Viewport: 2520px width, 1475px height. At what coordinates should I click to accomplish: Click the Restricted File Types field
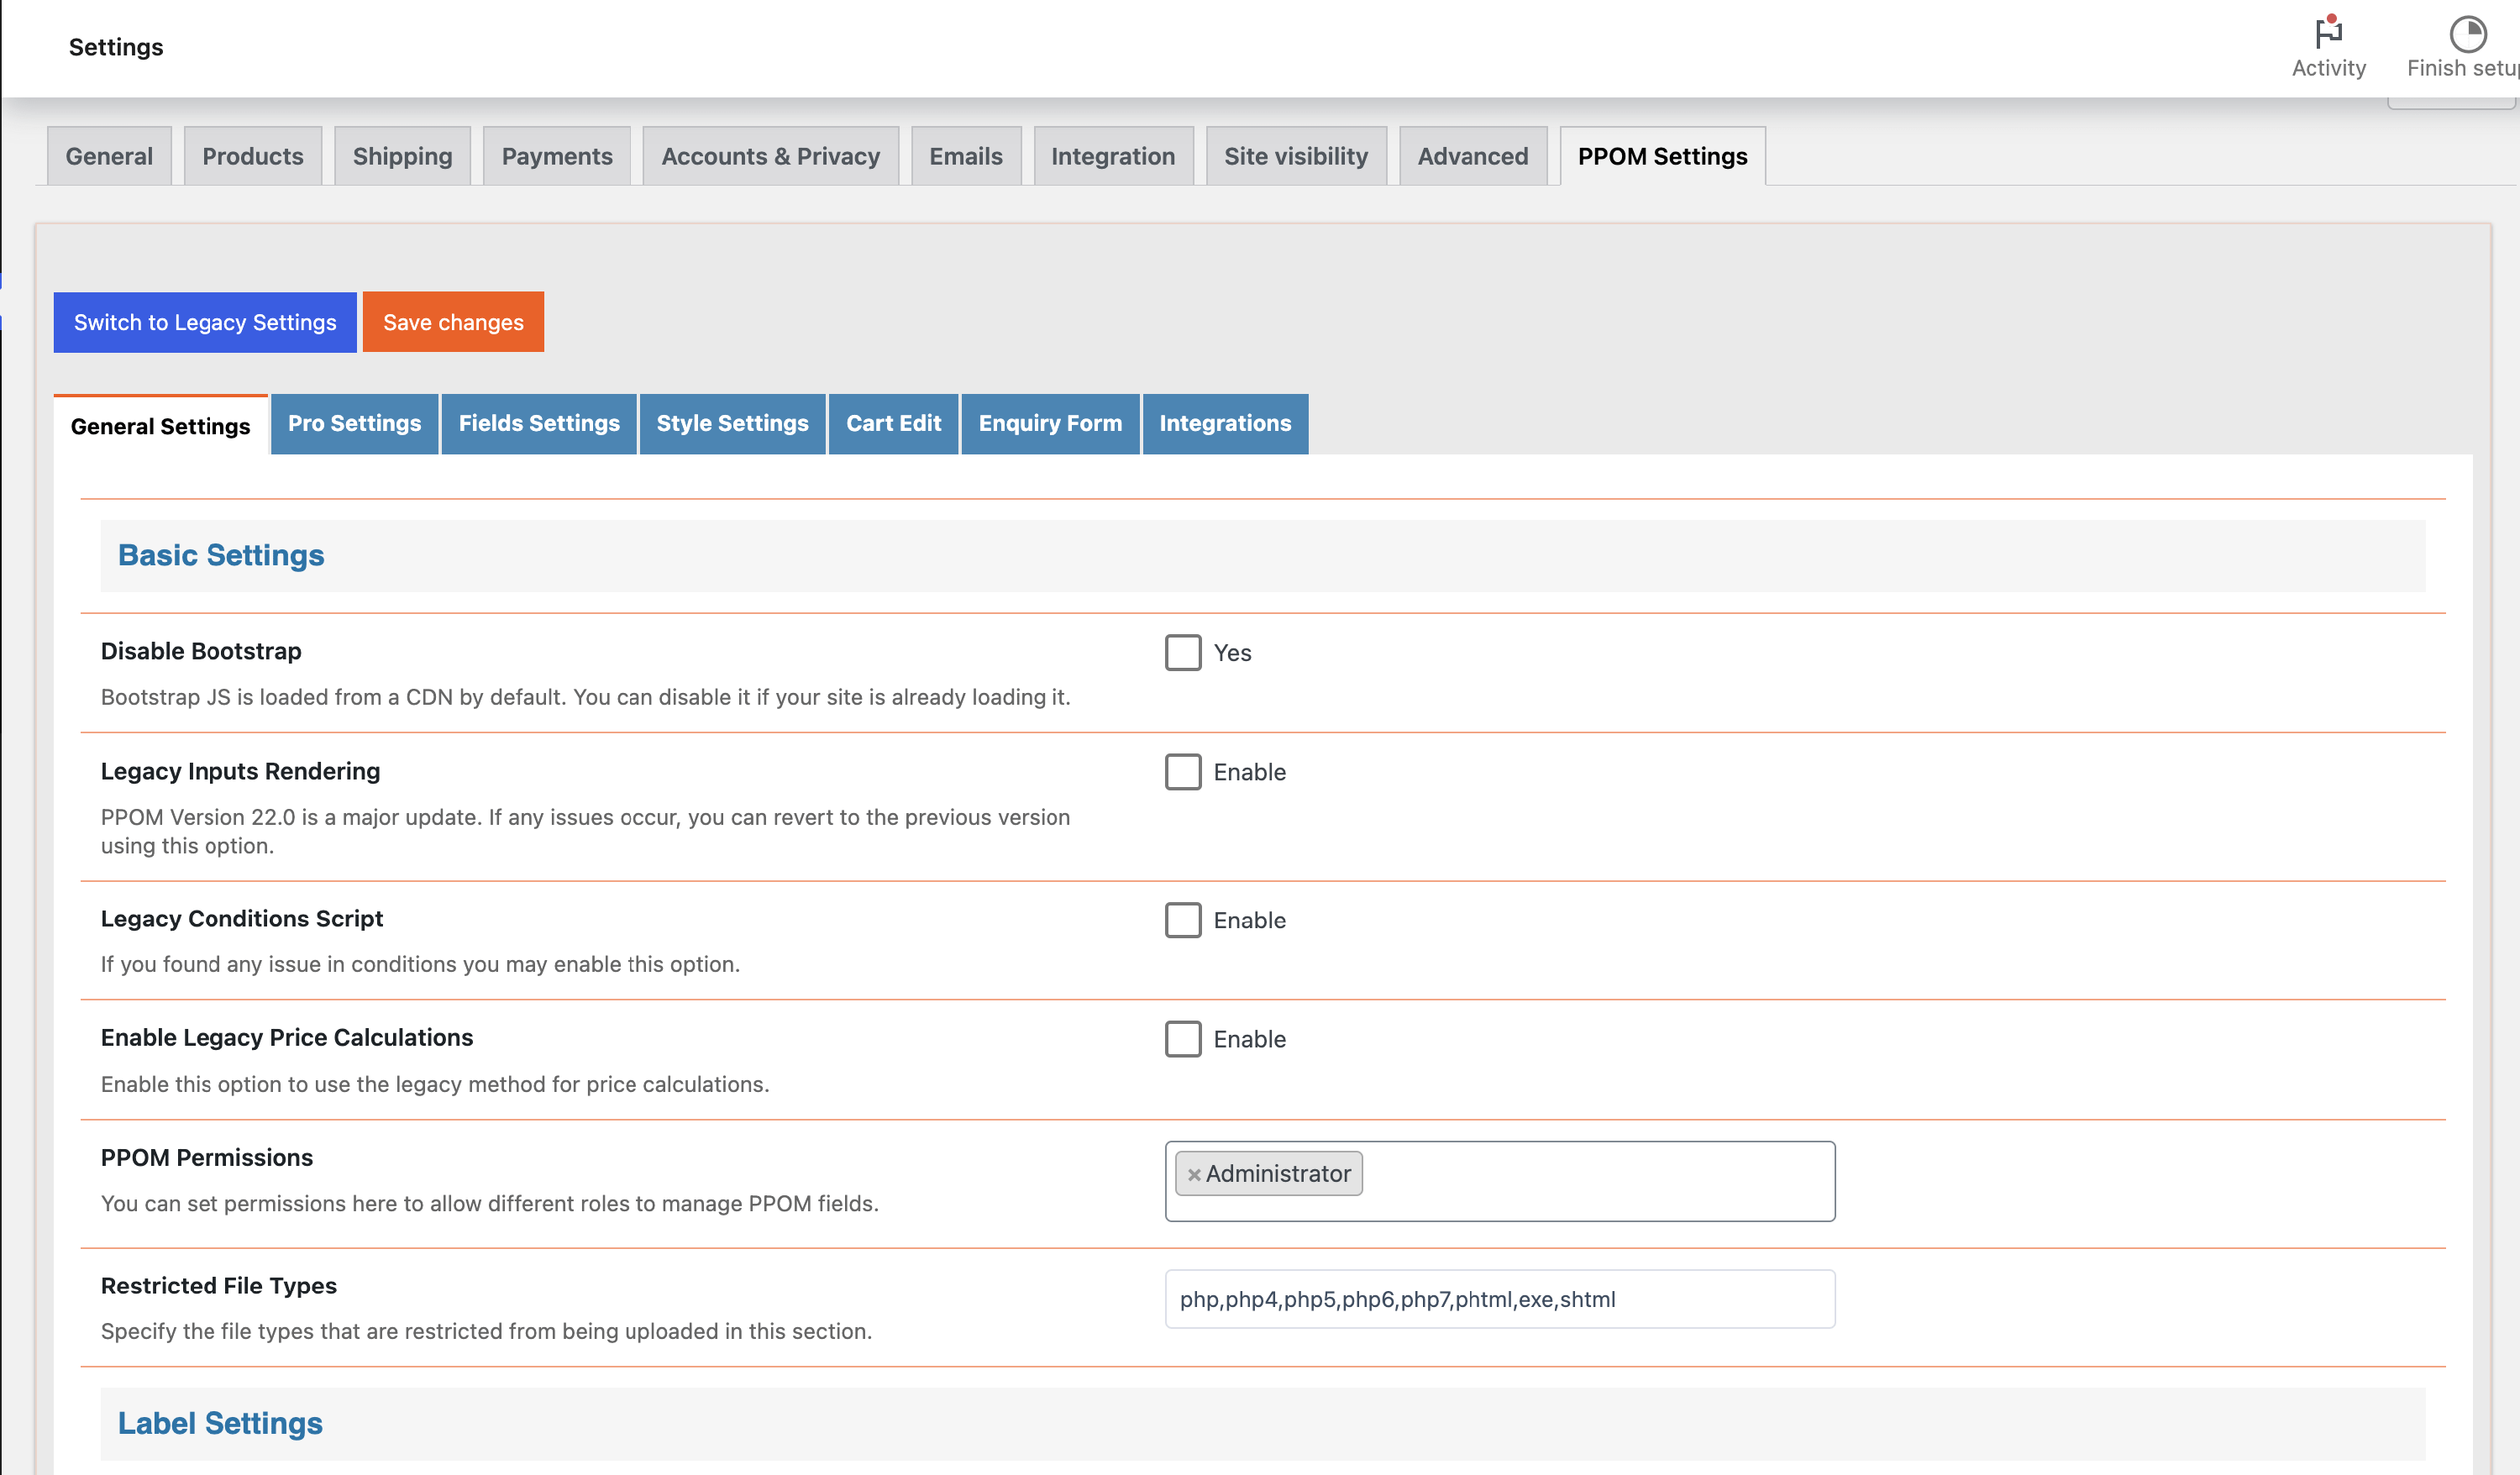pyautogui.click(x=1499, y=1299)
